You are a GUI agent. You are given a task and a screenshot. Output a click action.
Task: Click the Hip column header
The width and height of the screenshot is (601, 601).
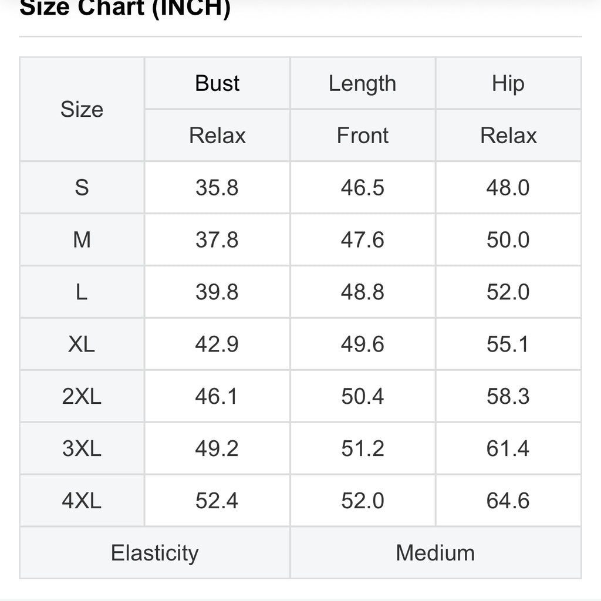coord(508,83)
